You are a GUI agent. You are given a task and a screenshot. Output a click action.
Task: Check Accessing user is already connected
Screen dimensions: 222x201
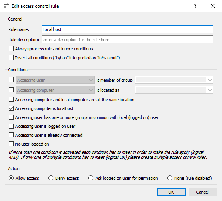tap(11, 135)
